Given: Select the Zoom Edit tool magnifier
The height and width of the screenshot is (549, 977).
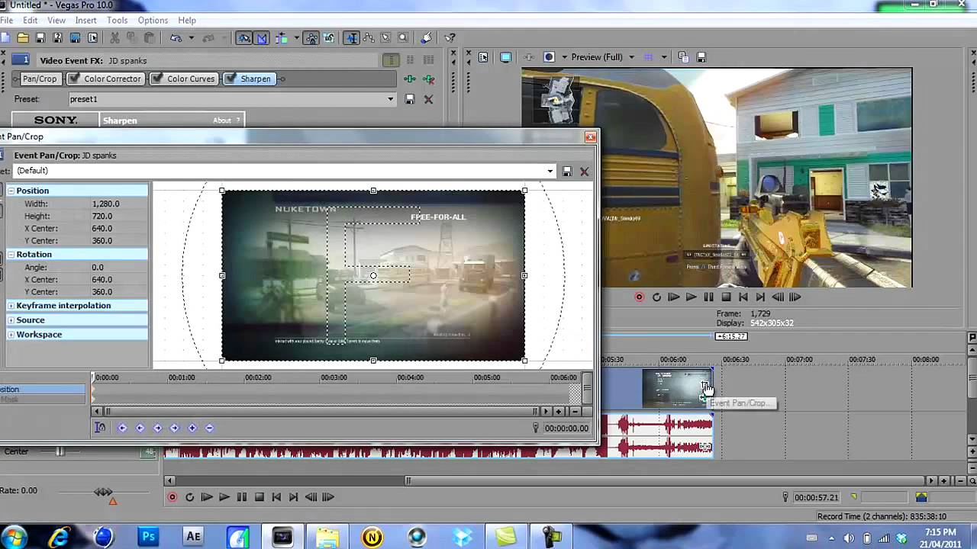Looking at the screenshot, I should click(x=404, y=37).
